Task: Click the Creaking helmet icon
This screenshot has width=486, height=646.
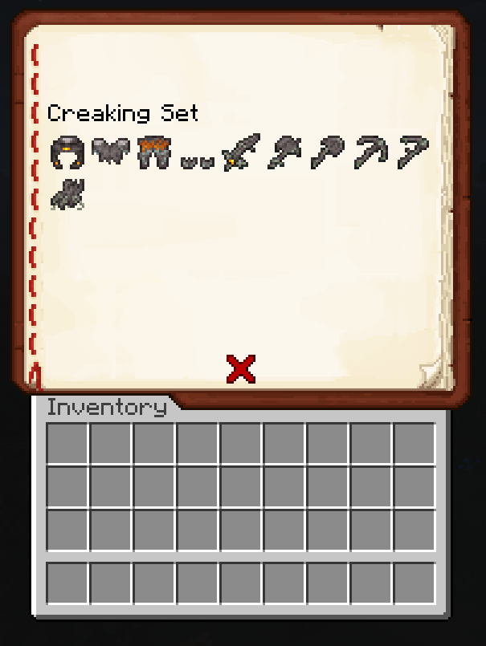Action: pyautogui.click(x=67, y=152)
